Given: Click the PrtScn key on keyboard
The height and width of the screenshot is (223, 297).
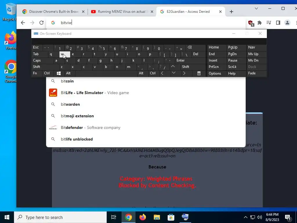Looking at the screenshot, I should click(x=217, y=67).
